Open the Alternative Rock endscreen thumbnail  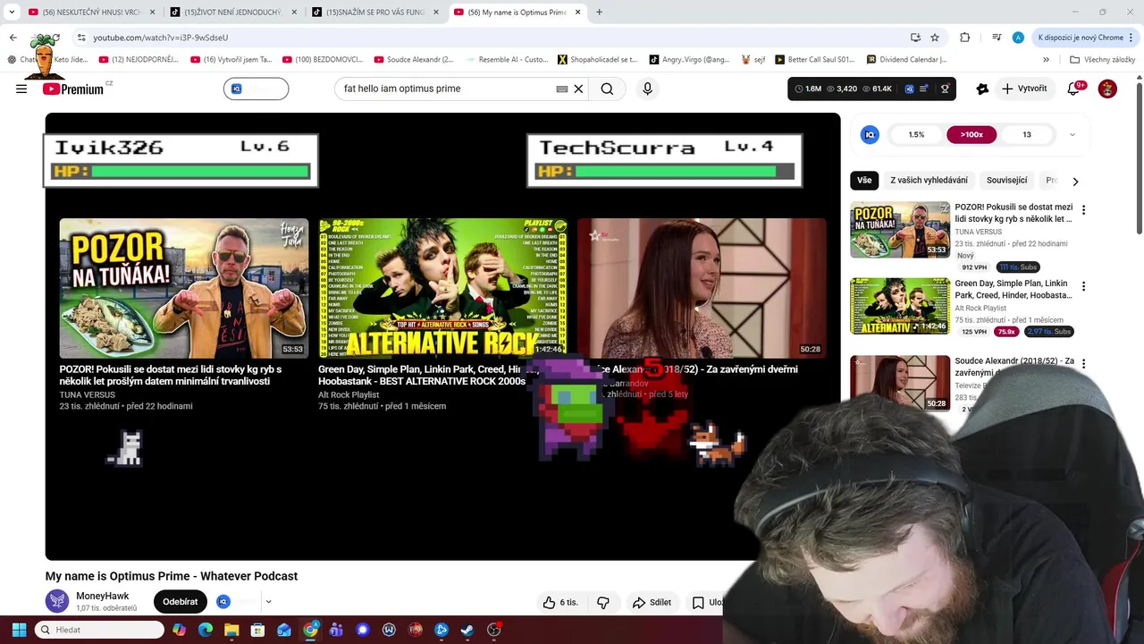coord(442,288)
